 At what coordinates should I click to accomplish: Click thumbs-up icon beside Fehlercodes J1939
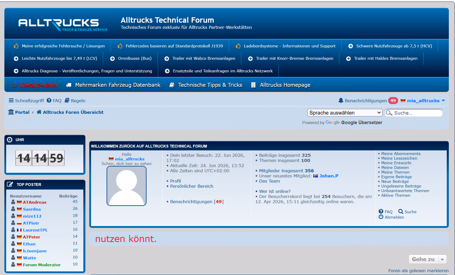pos(120,46)
